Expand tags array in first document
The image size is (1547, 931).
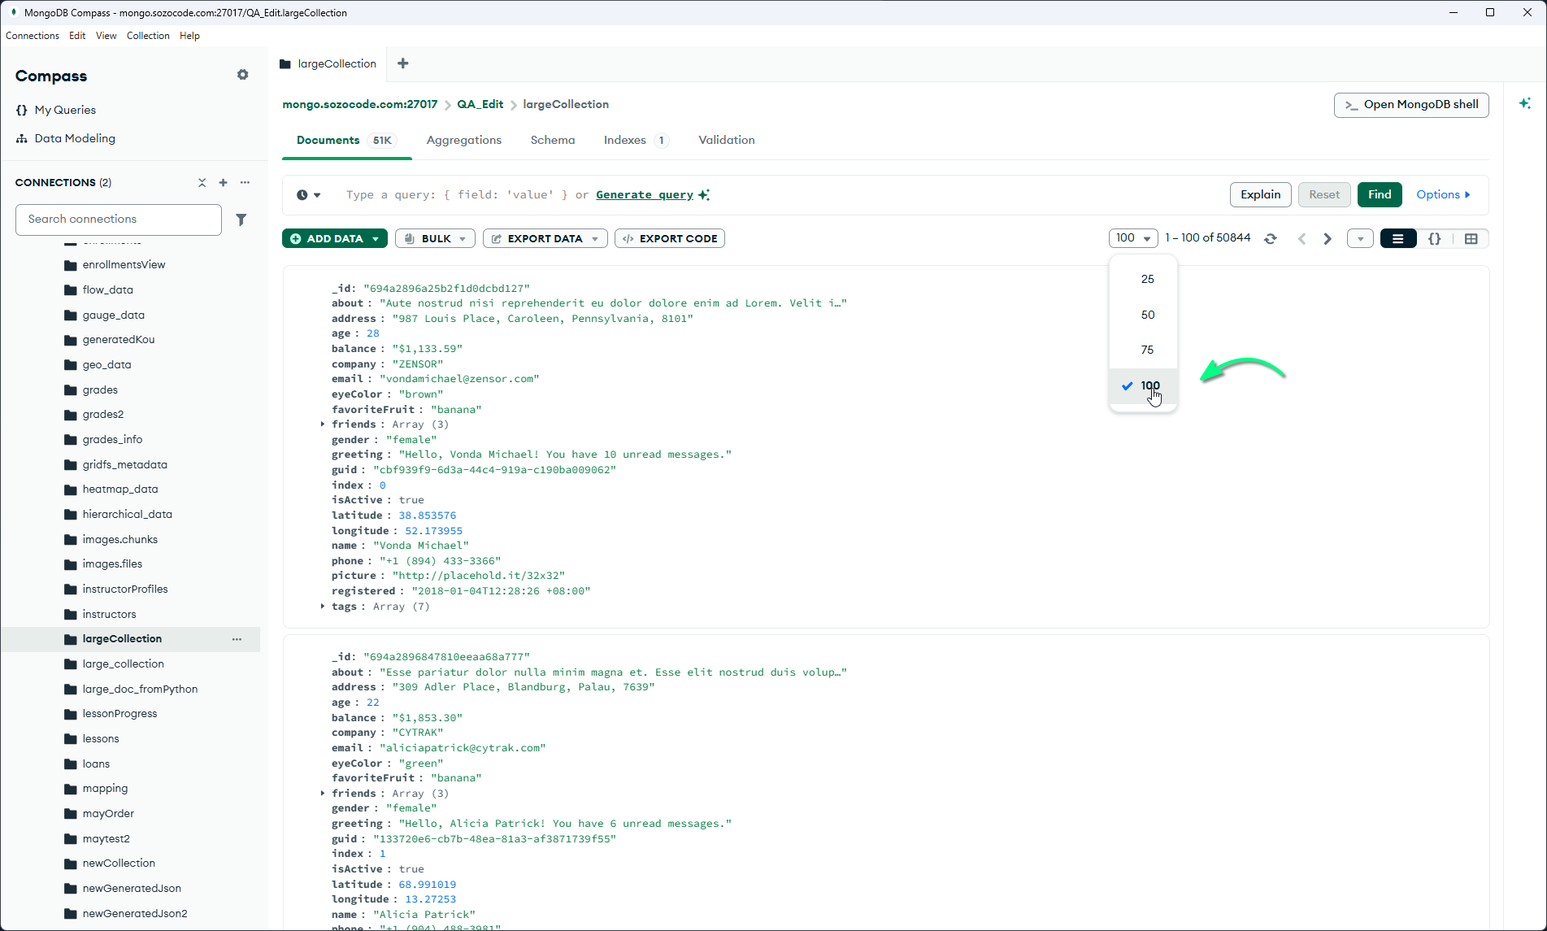click(323, 607)
